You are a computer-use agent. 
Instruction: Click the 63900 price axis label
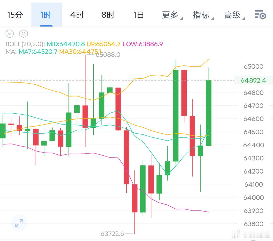pos(254,211)
